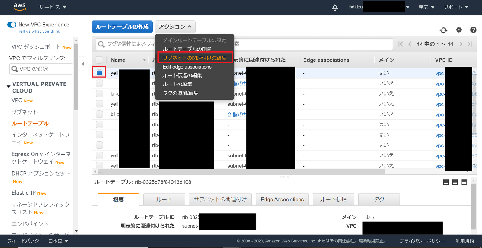
Task: Click the VPC の選択 filter field
Action: [x=41, y=69]
